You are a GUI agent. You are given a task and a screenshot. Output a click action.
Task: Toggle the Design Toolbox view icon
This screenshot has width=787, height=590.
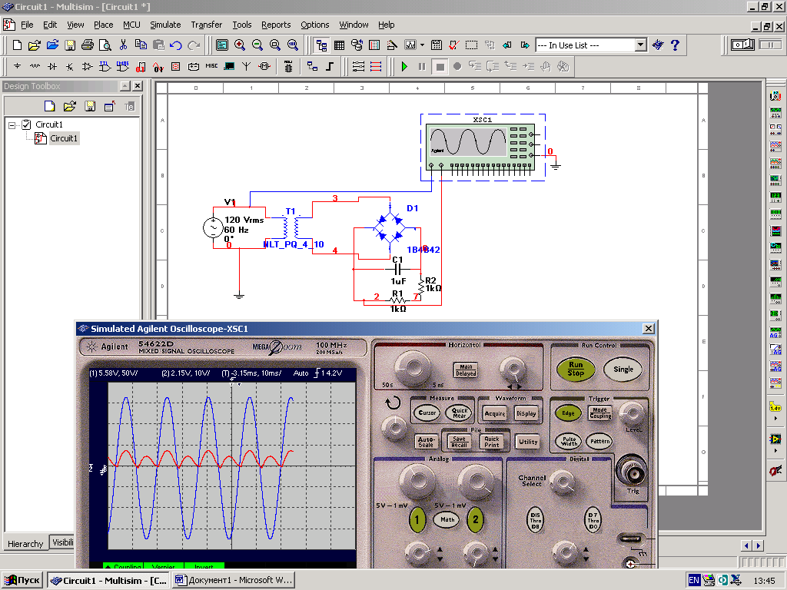click(x=322, y=45)
